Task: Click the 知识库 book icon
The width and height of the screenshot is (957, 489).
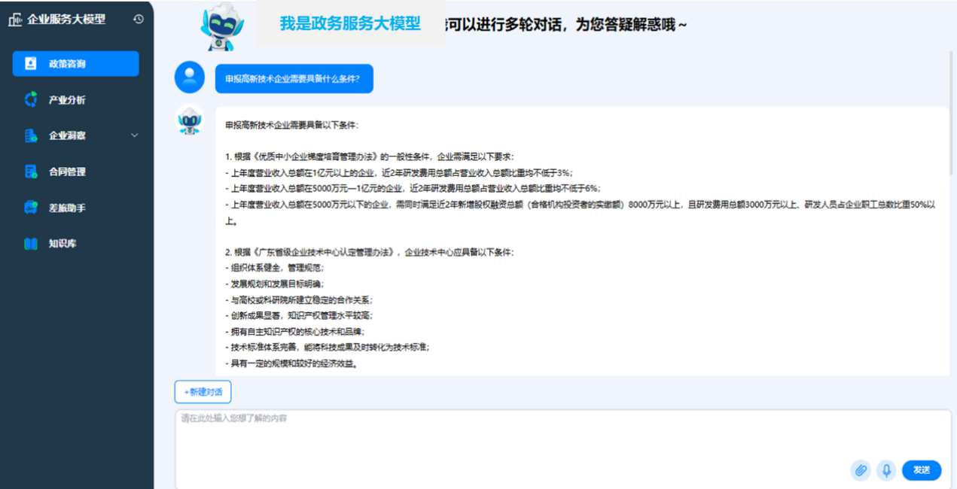Action: [x=31, y=244]
